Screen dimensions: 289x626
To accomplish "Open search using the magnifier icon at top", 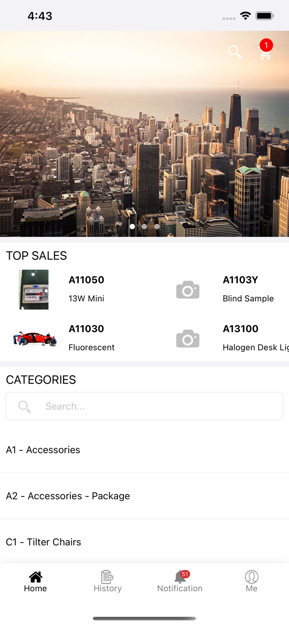I will point(235,51).
